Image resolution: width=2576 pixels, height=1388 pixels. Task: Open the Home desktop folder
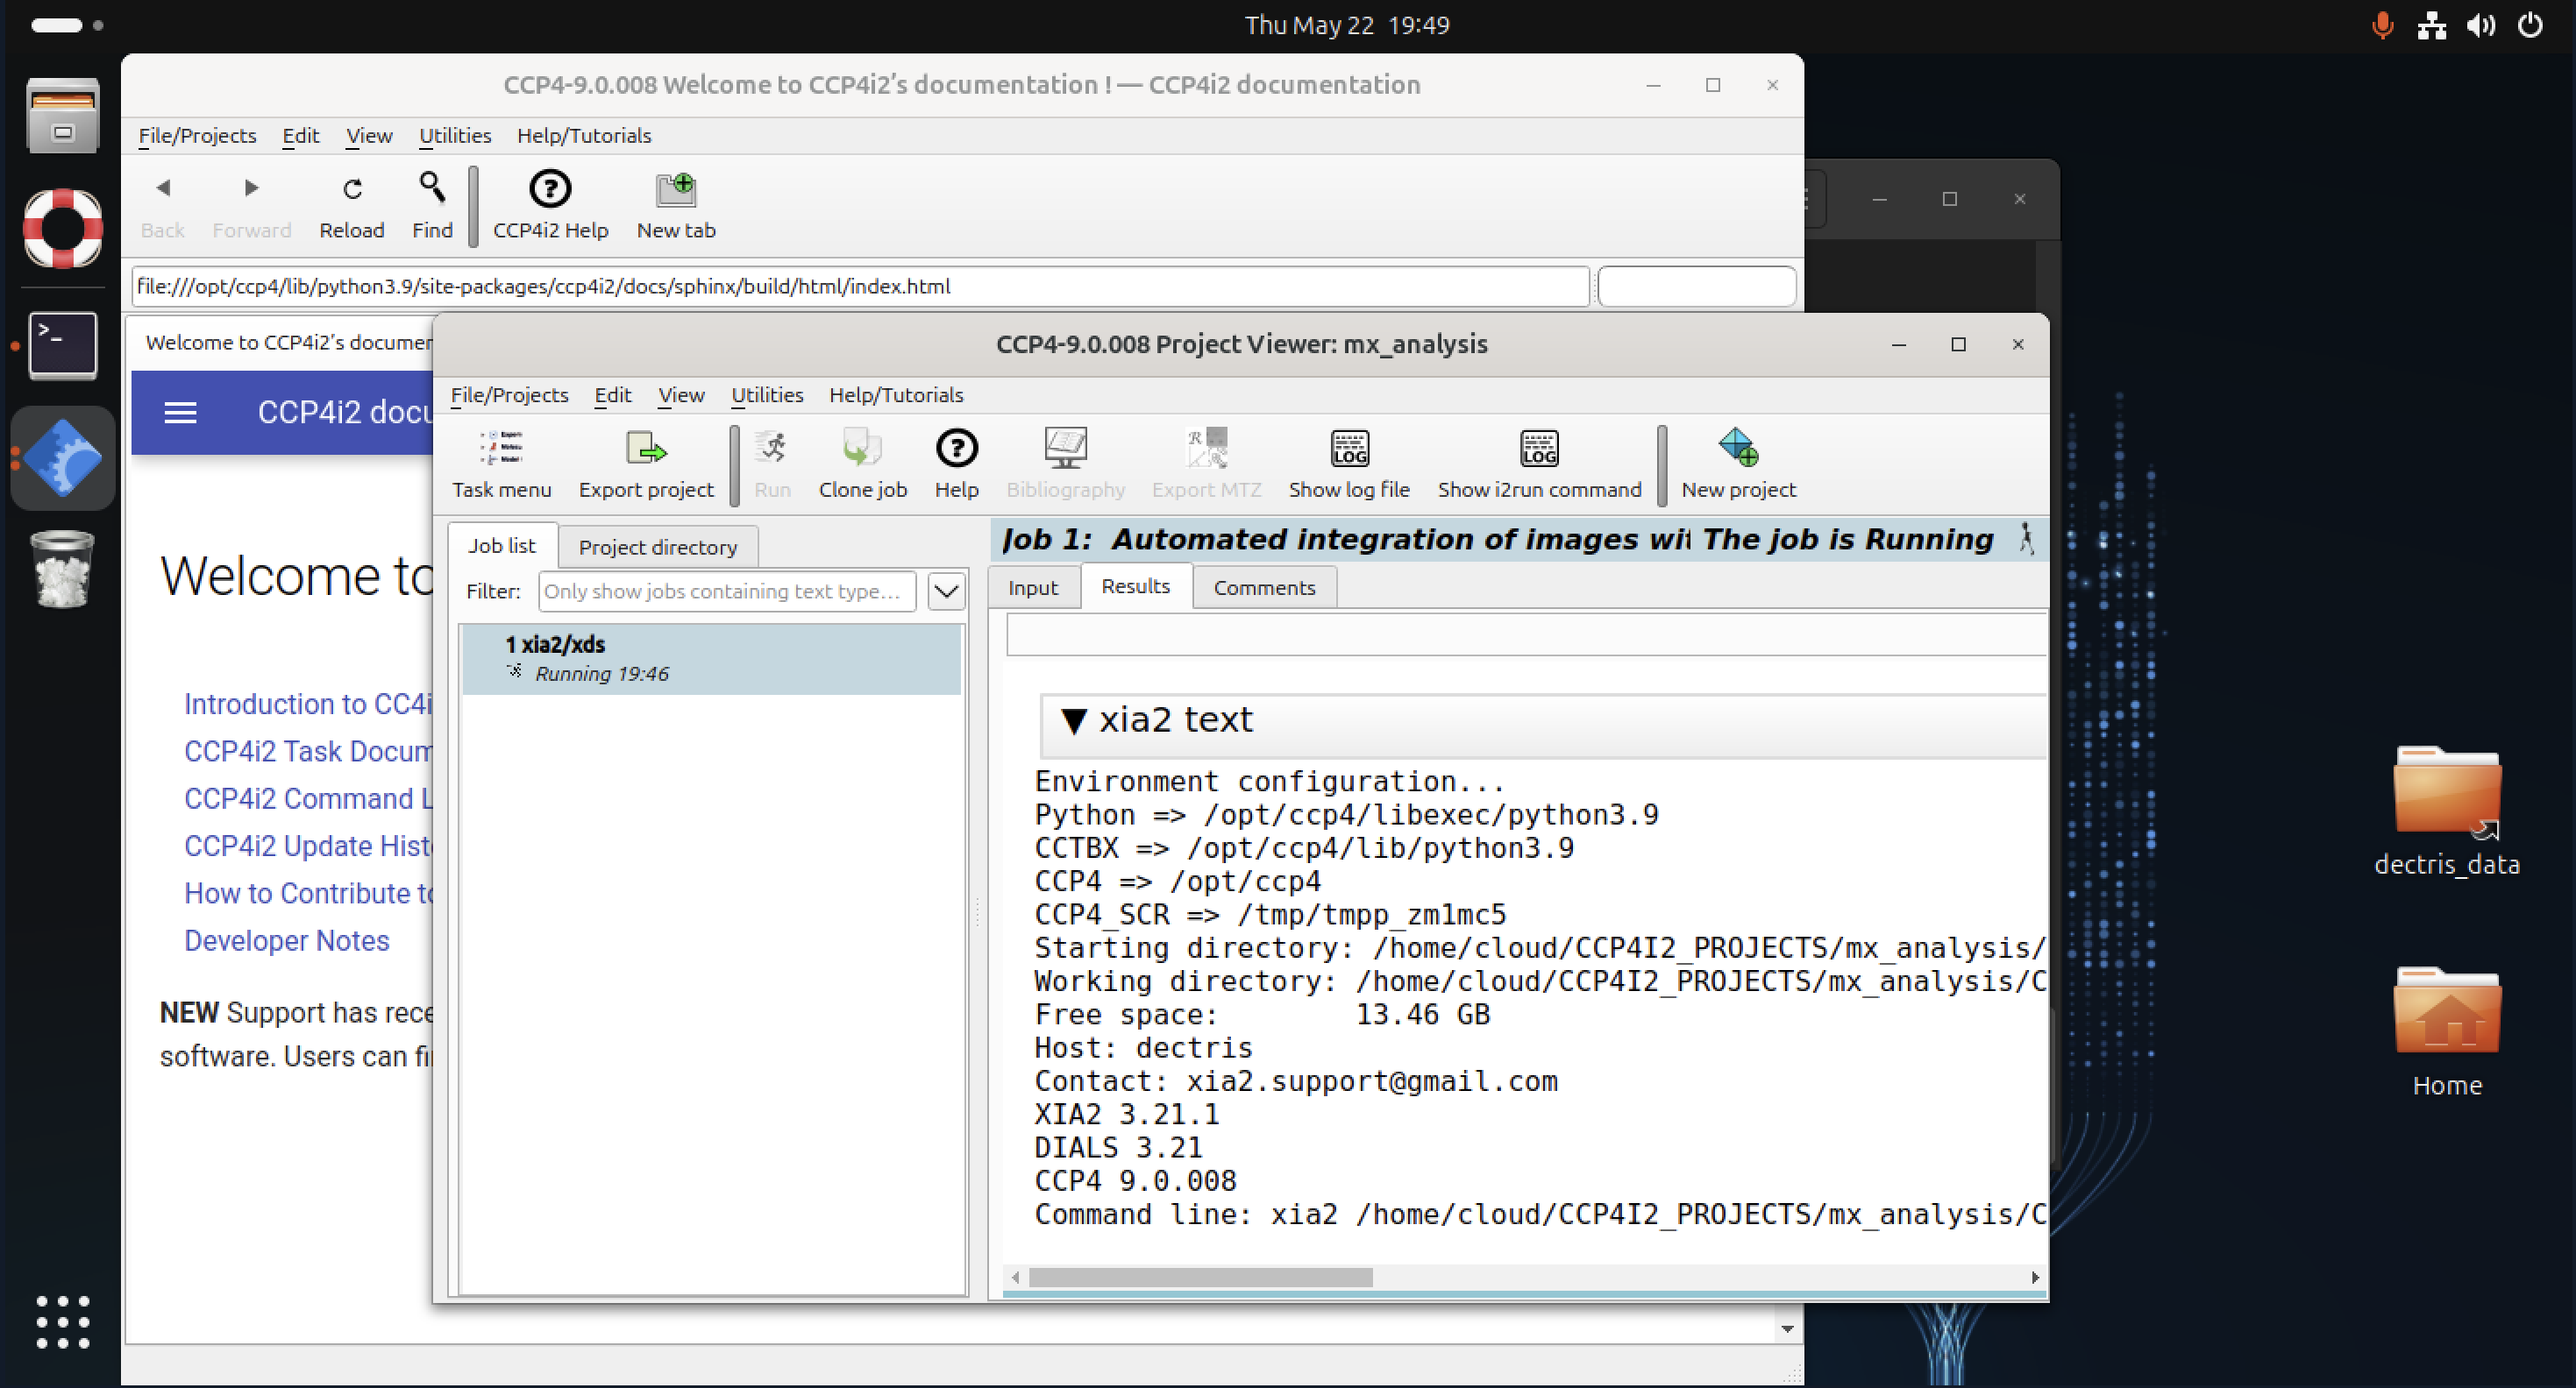tap(2447, 1032)
